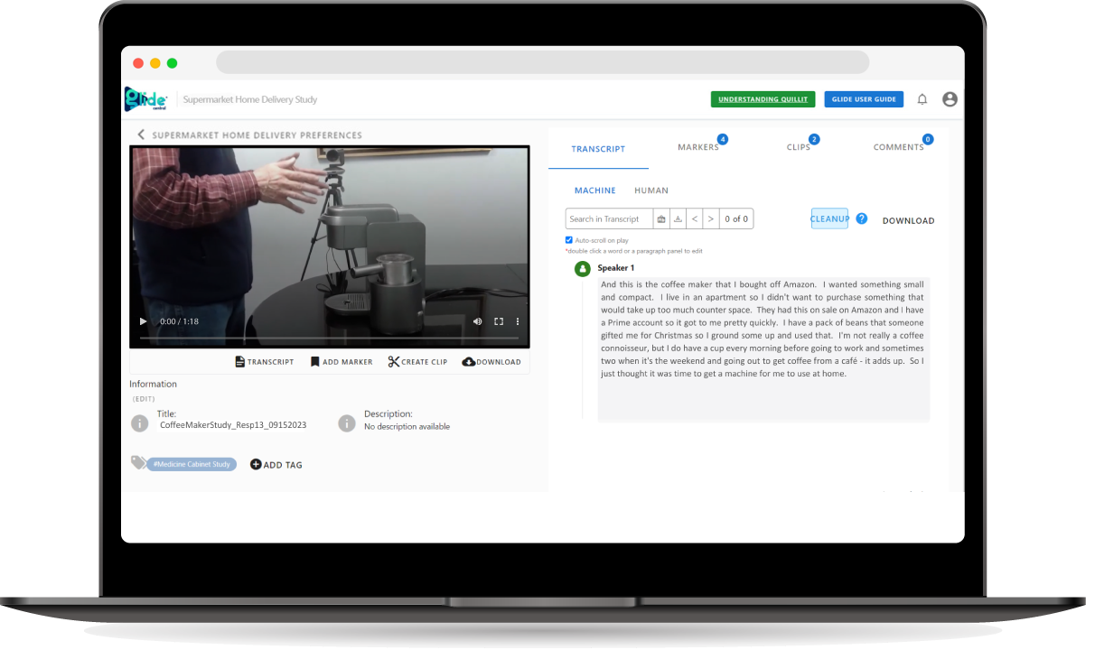This screenshot has width=1095, height=650.
Task: Click the Transcript button under the video
Action: point(264,362)
